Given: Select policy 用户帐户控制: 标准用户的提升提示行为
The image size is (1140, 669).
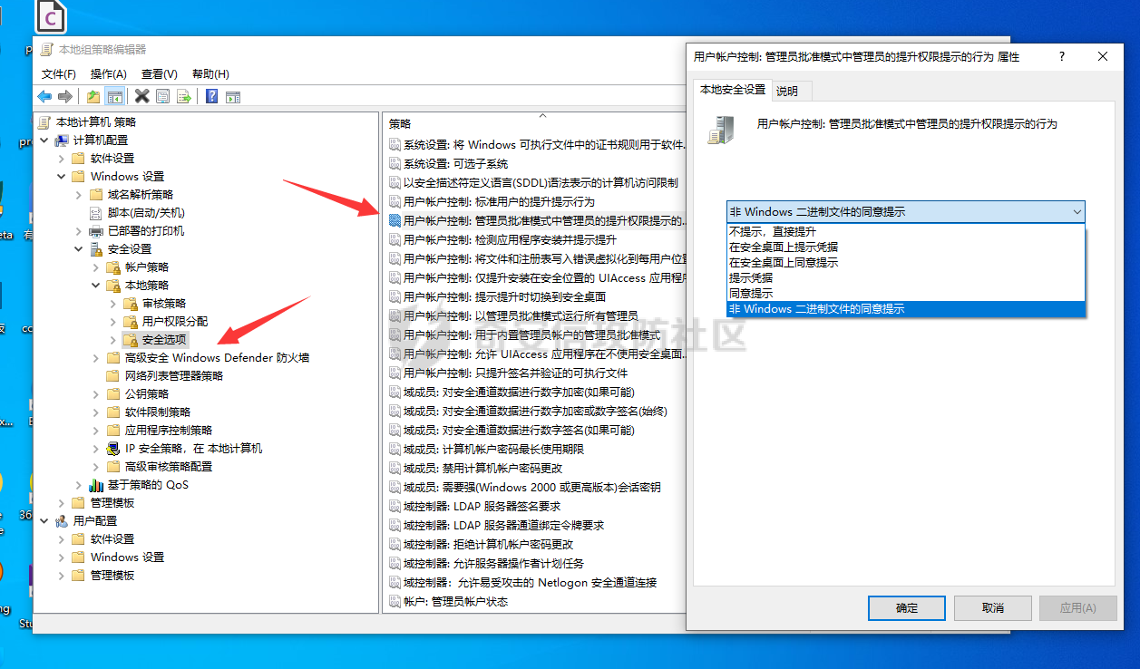Looking at the screenshot, I should coord(499,201).
